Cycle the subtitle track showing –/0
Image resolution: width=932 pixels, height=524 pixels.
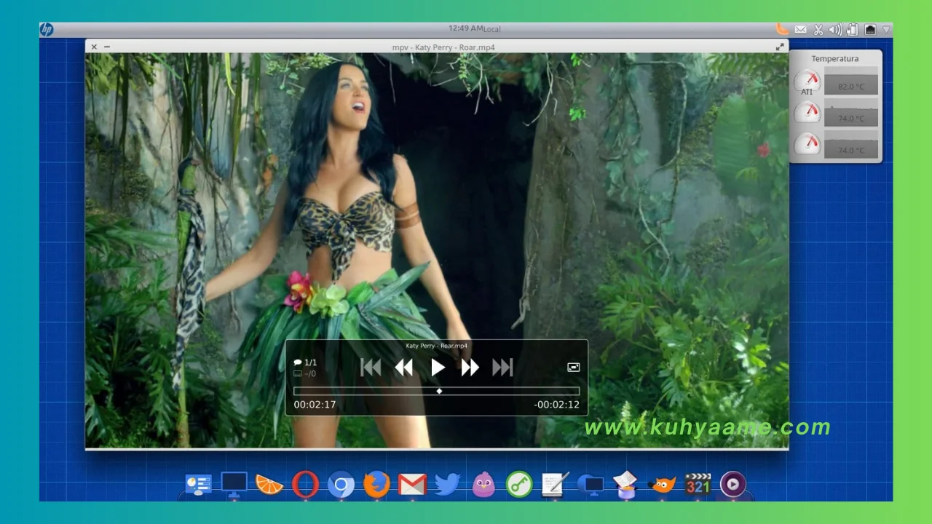[305, 373]
